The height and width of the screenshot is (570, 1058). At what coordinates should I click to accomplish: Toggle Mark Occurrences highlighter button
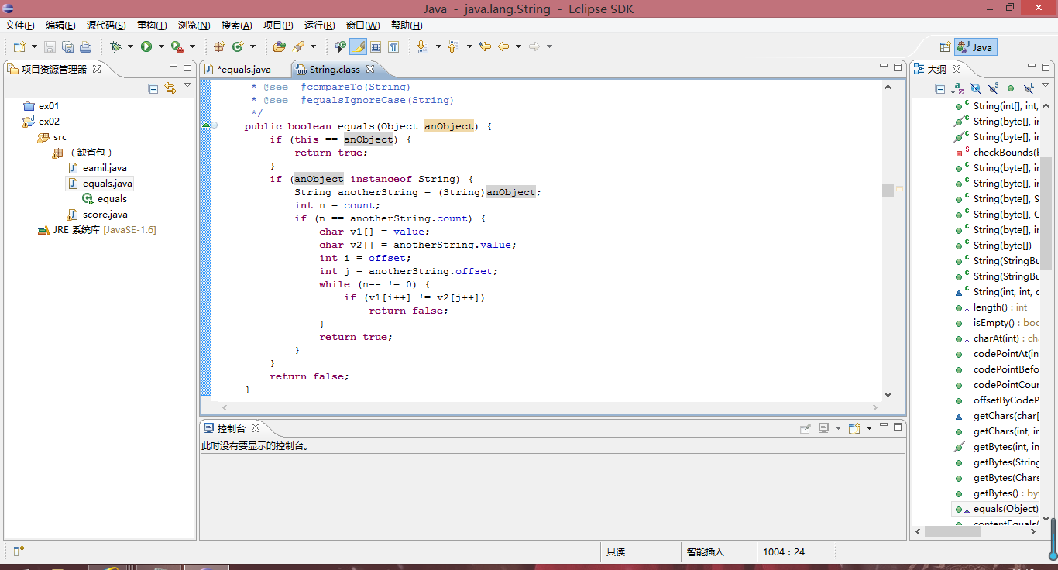358,46
